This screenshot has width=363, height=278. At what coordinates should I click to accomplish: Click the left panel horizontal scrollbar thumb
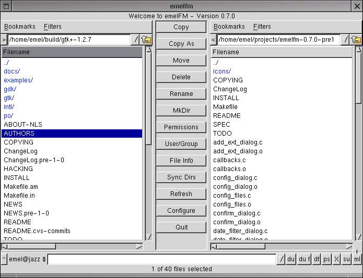(x=31, y=247)
